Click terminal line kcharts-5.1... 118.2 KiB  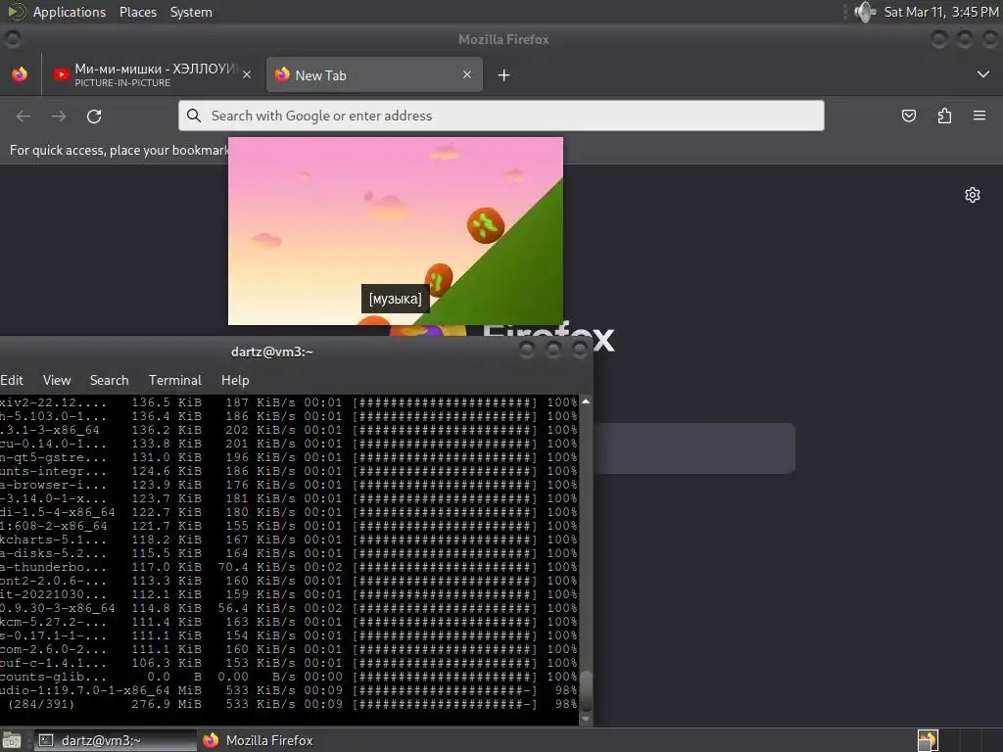coord(289,540)
